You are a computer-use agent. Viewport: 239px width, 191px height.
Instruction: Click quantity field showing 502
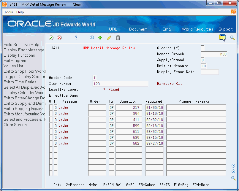pyautogui.click(x=129, y=143)
